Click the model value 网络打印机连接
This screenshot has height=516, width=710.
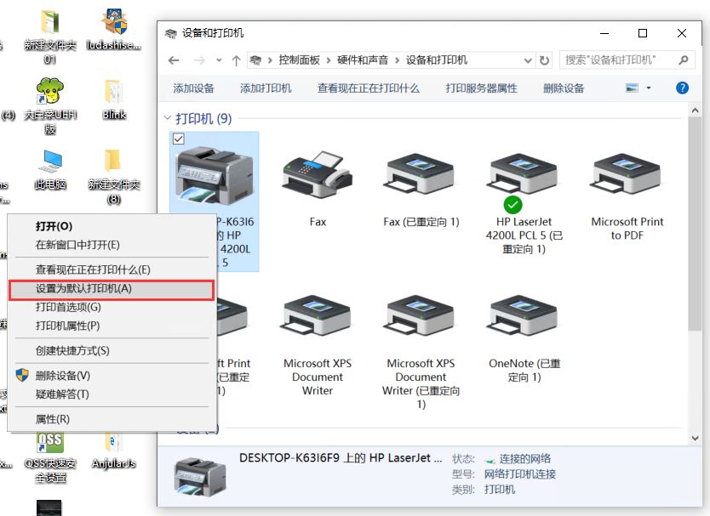coord(520,474)
